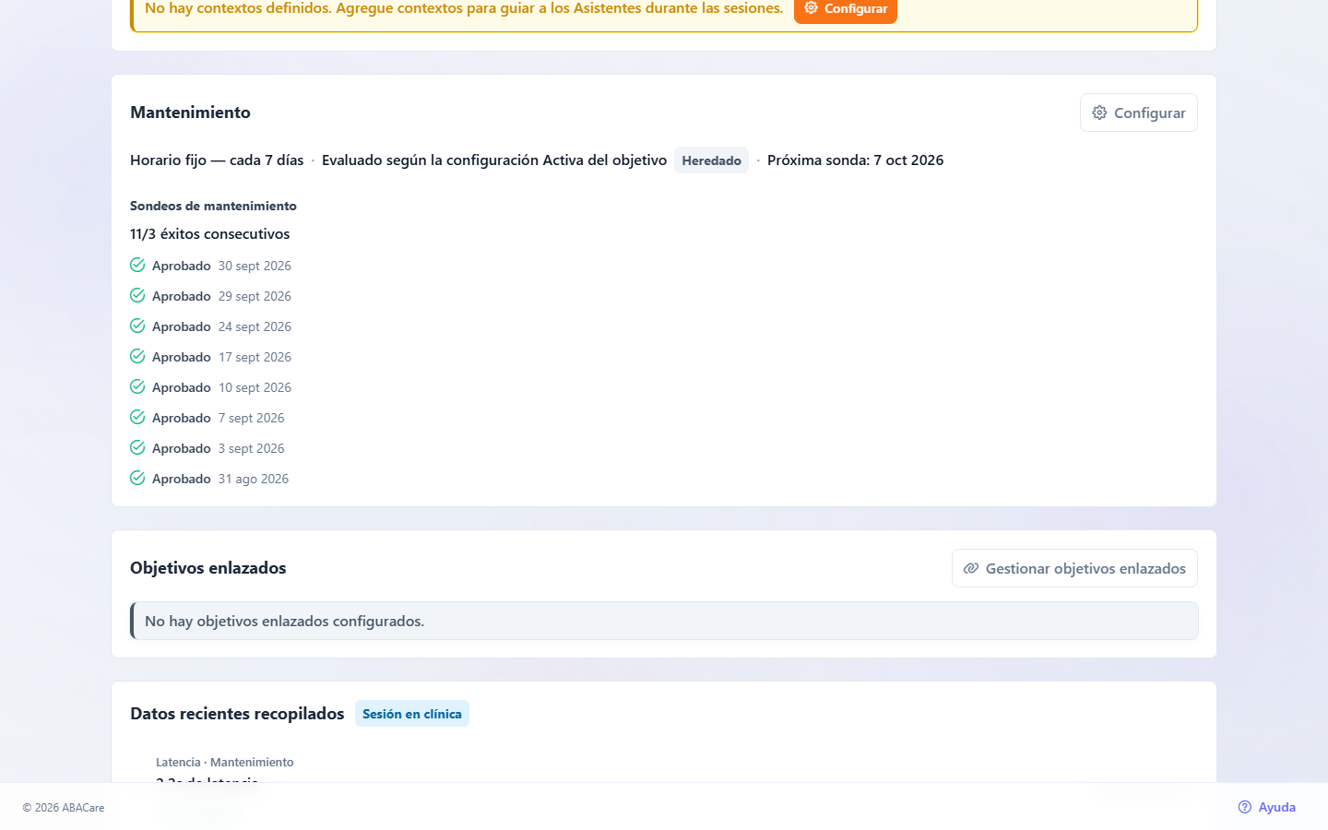Click the orange Configurar button for contexts

tap(845, 9)
